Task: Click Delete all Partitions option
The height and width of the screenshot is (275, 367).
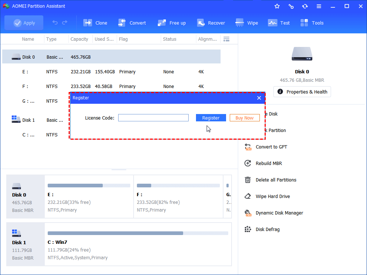Action: (x=276, y=180)
